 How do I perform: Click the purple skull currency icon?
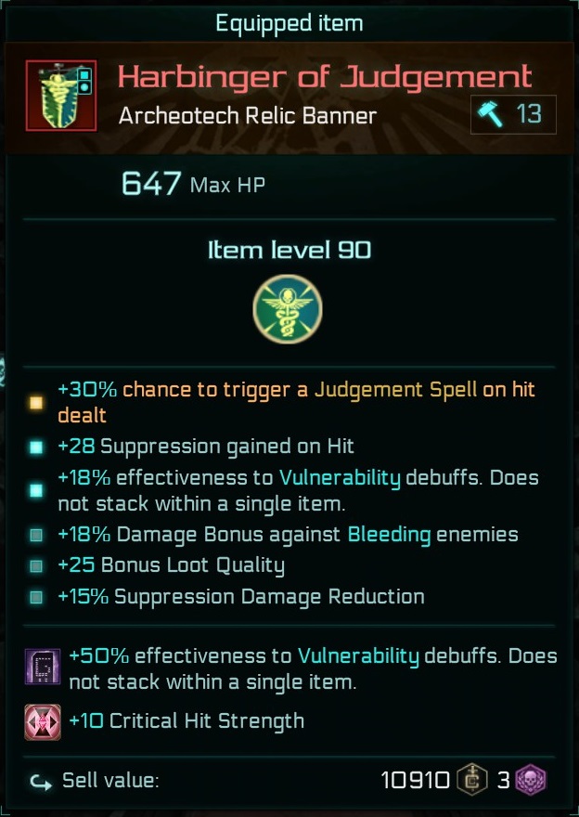tap(531, 780)
